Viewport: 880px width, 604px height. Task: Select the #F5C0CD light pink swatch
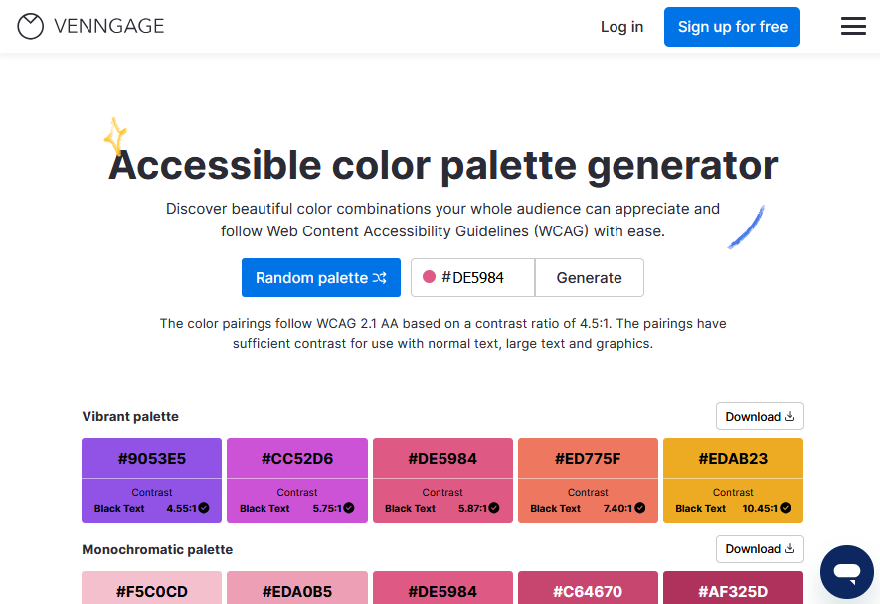coord(151,588)
